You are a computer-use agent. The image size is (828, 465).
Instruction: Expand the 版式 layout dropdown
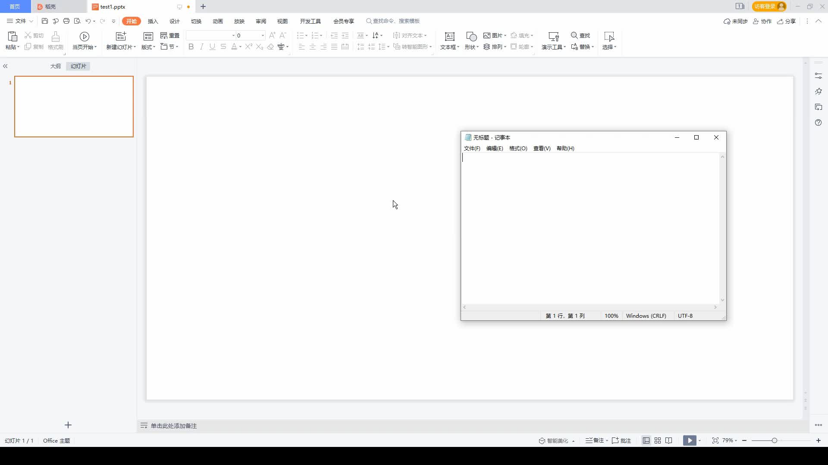(x=148, y=47)
